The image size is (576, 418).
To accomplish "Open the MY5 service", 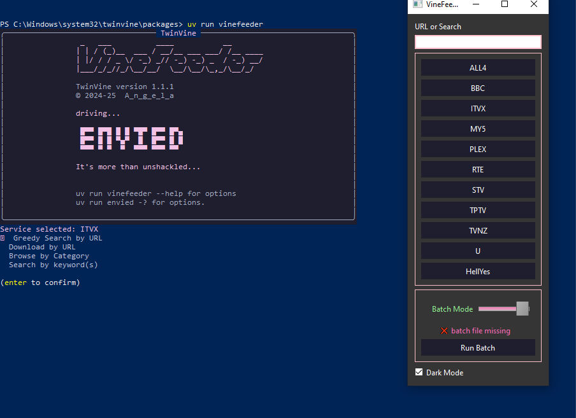I will (477, 129).
